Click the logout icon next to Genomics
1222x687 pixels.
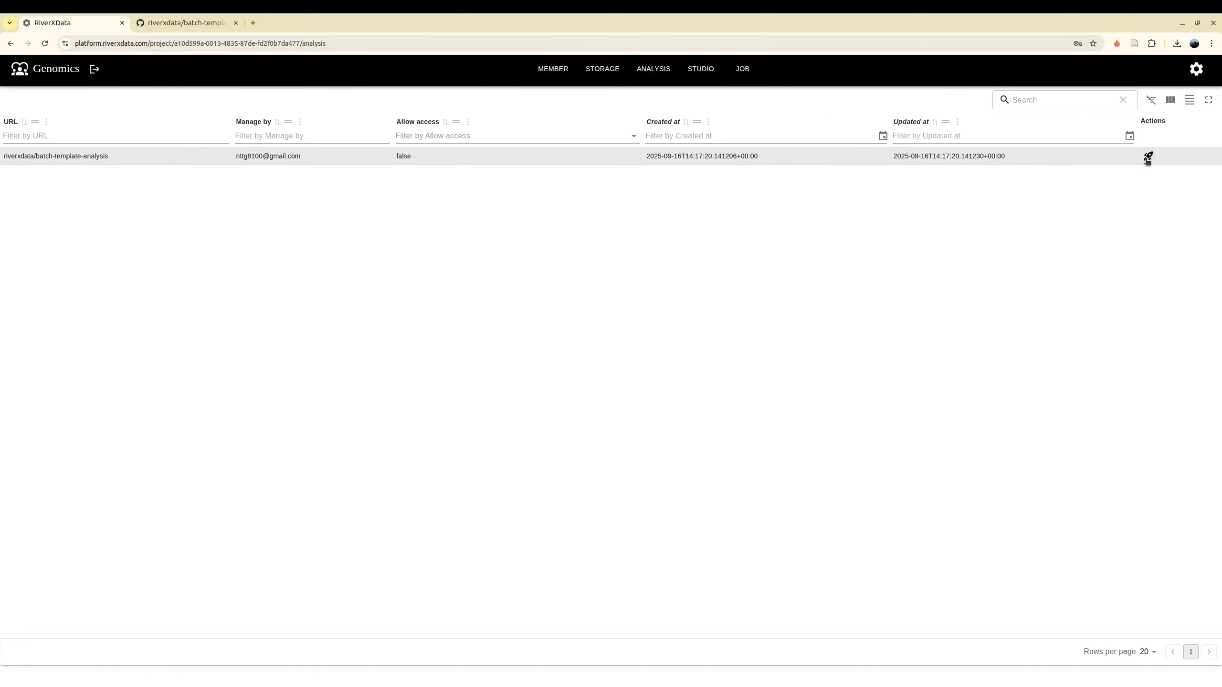coord(95,69)
